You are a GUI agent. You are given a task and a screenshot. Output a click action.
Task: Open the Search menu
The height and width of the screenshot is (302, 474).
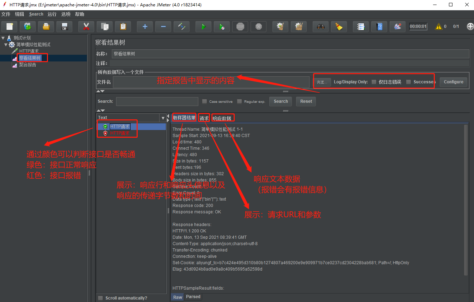click(x=36, y=14)
